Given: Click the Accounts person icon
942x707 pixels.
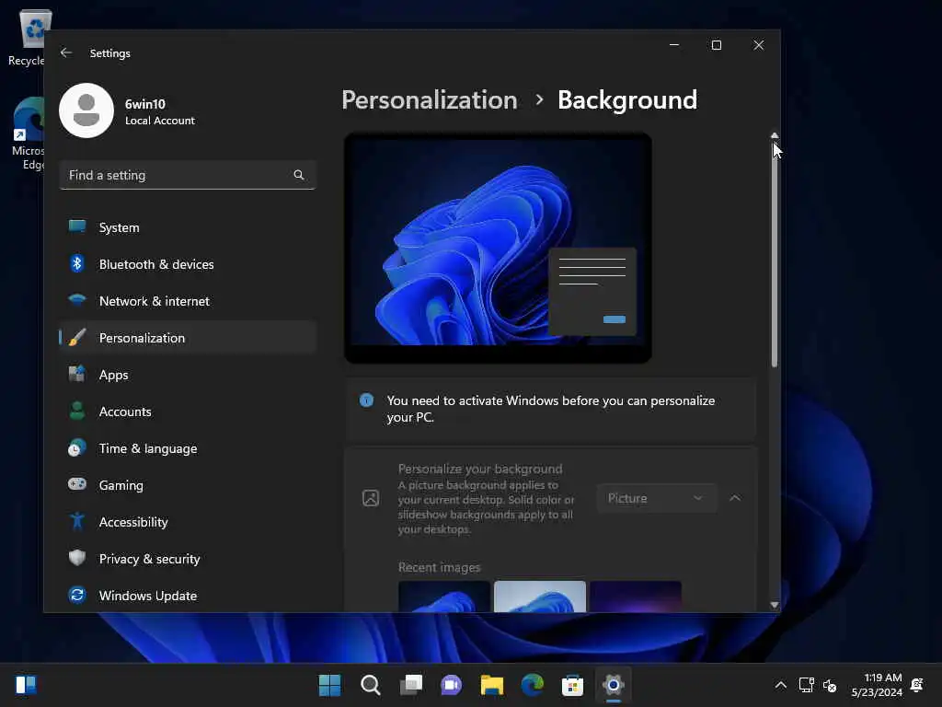Looking at the screenshot, I should [x=77, y=411].
